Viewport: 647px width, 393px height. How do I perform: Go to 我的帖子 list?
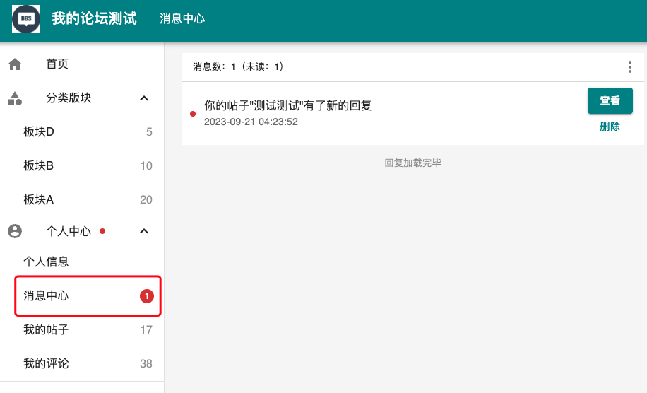point(46,330)
